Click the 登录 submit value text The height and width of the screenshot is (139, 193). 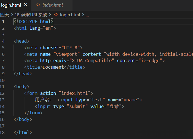tap(114, 106)
